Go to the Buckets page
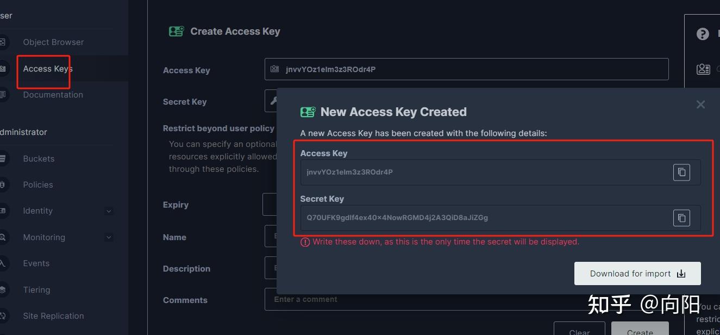This screenshot has width=720, height=335. [x=39, y=159]
